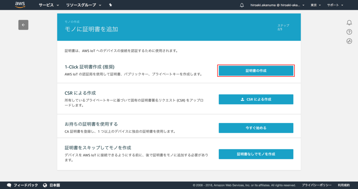Click the pin shortcut icon in header
Image resolution: width=358 pixels, height=189 pixels.
coord(110,5)
